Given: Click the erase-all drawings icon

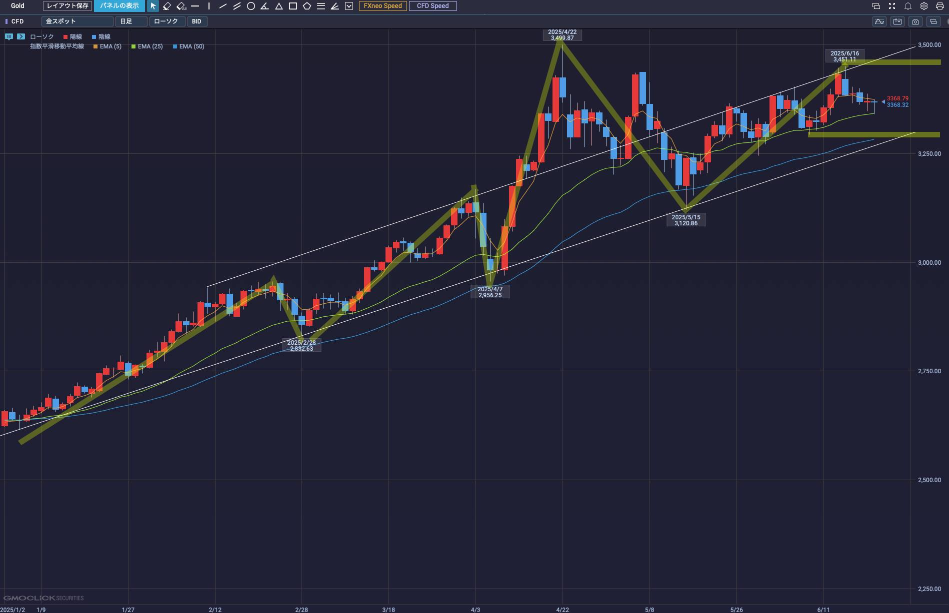Looking at the screenshot, I should [181, 6].
